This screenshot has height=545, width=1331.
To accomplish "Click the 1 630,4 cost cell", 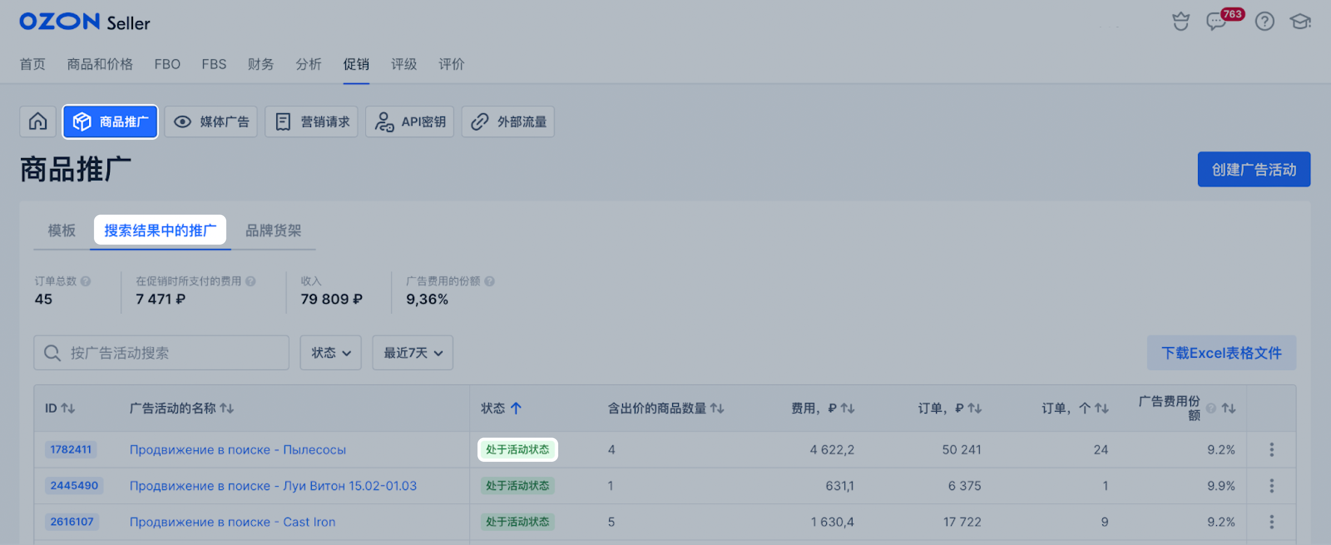I will tap(832, 522).
